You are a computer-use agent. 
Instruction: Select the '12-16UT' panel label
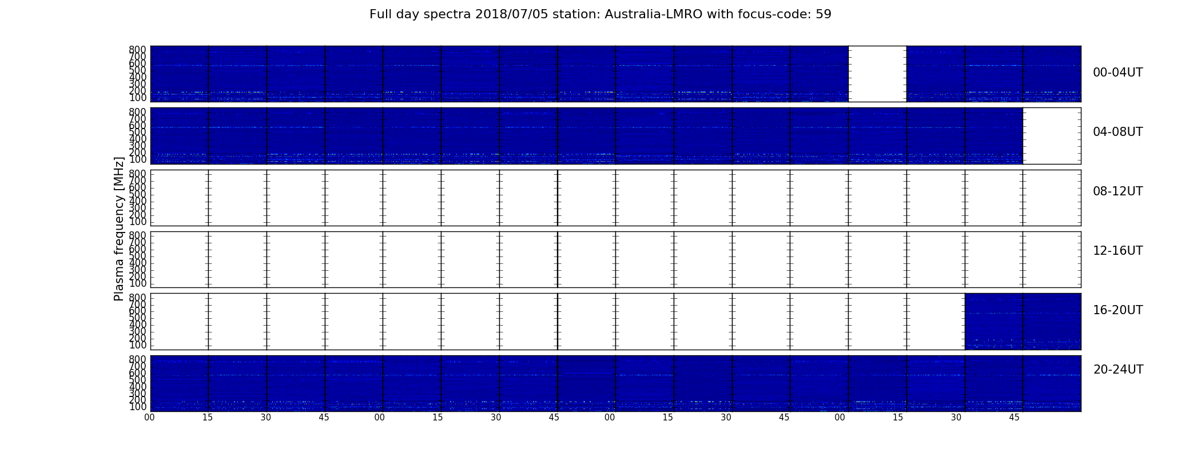tap(1118, 251)
